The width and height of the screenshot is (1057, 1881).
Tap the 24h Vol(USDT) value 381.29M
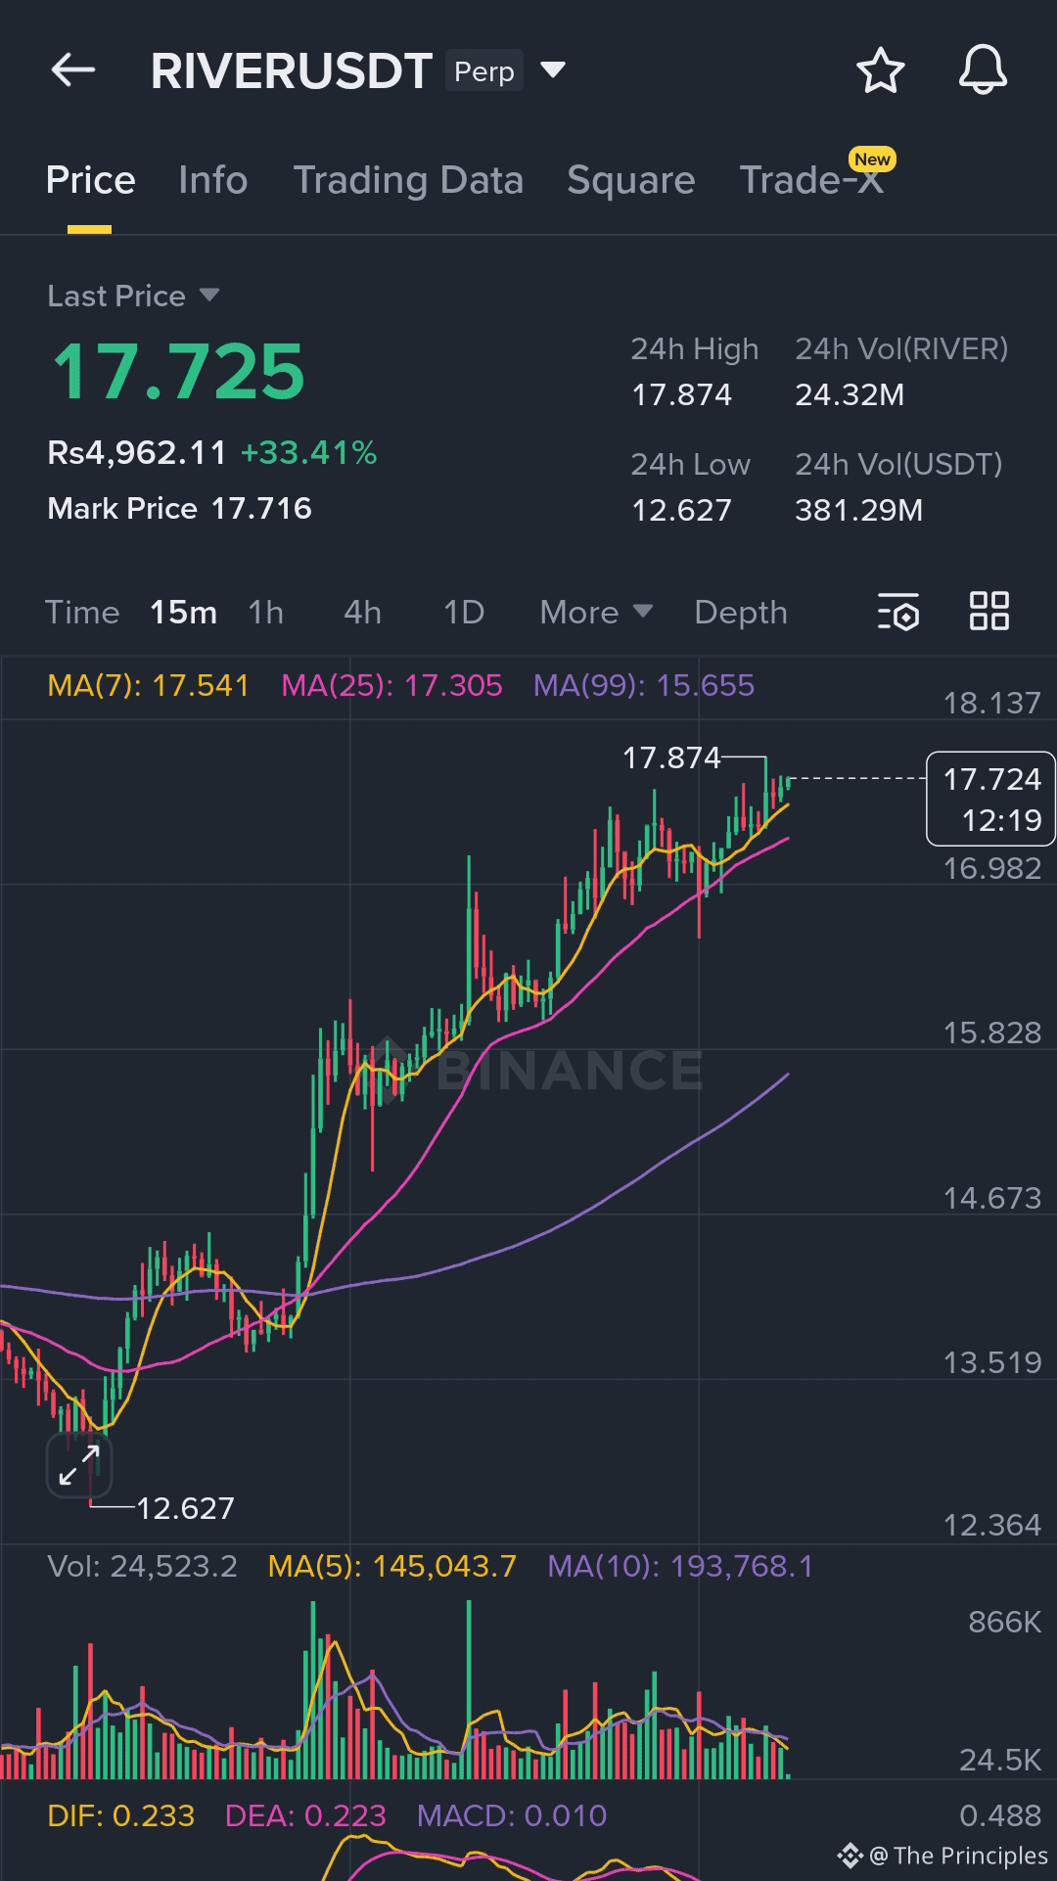tap(858, 510)
